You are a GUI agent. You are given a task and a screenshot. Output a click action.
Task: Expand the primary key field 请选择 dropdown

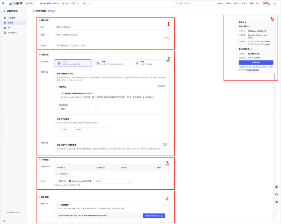tap(113, 181)
